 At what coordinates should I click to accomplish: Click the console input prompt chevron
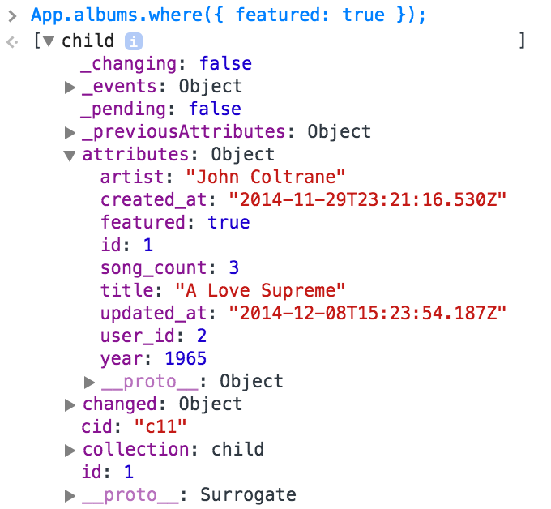point(12,16)
